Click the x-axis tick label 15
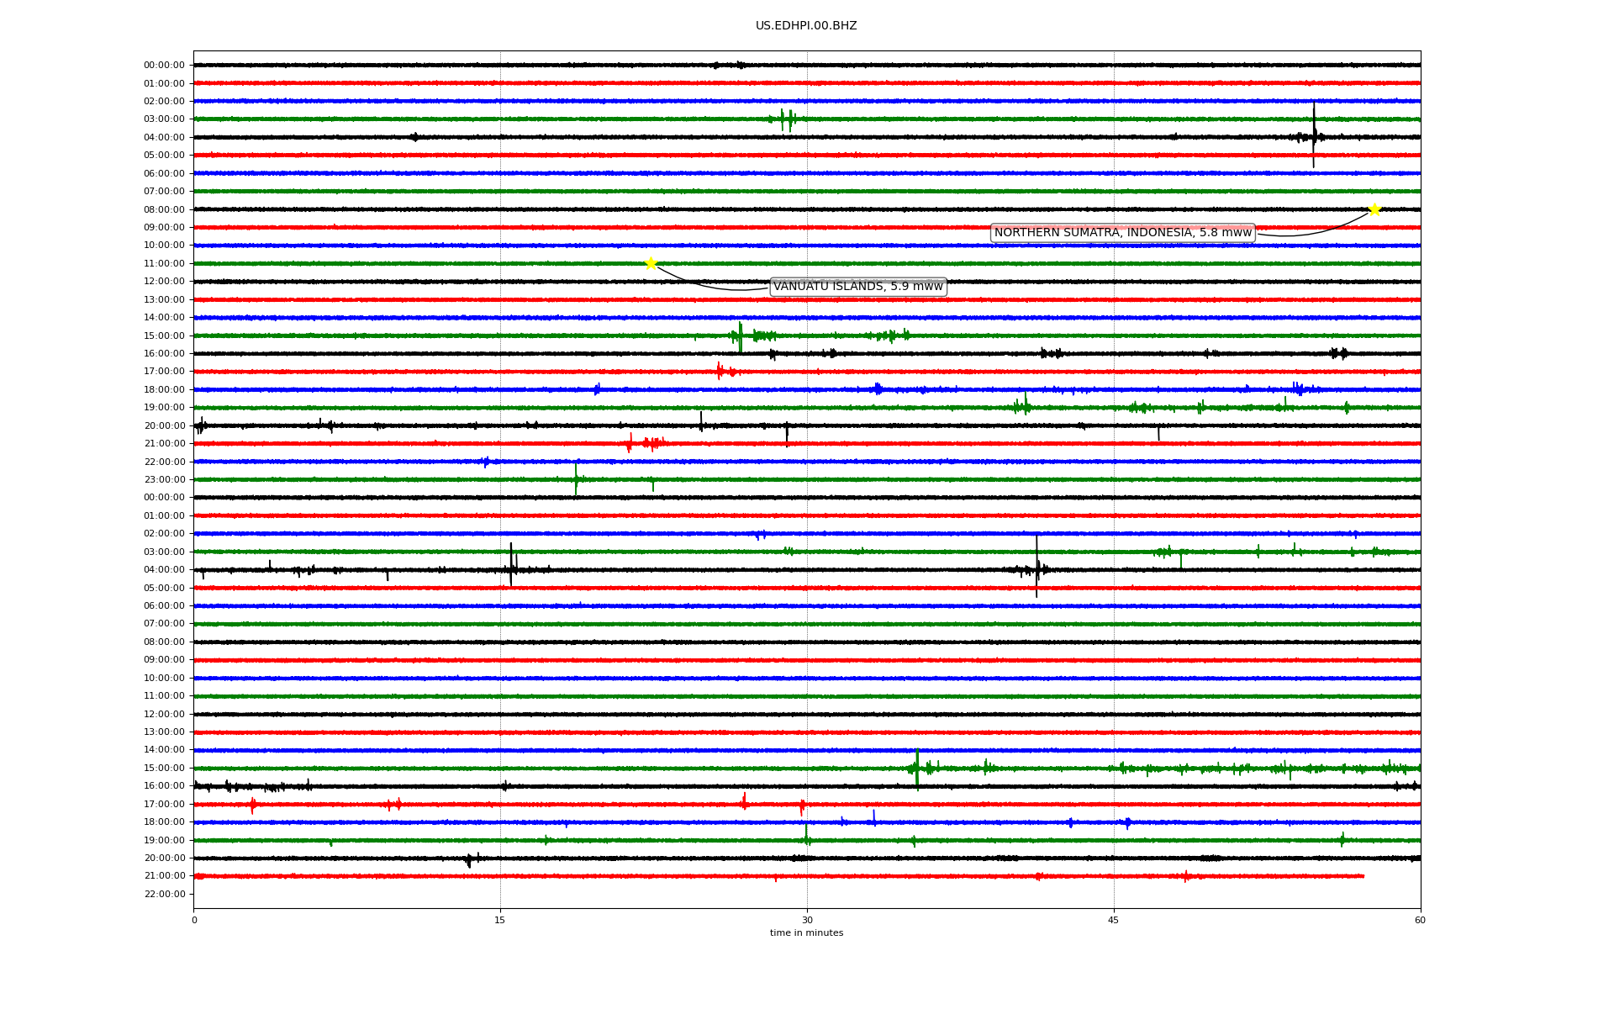Screen dimensions: 1614x1009 500,920
